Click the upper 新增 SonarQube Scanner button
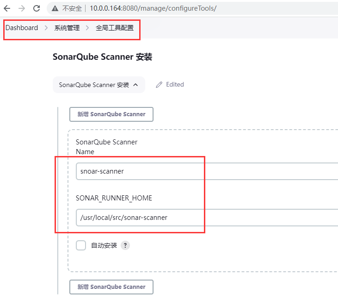The height and width of the screenshot is (306, 338). [x=111, y=114]
